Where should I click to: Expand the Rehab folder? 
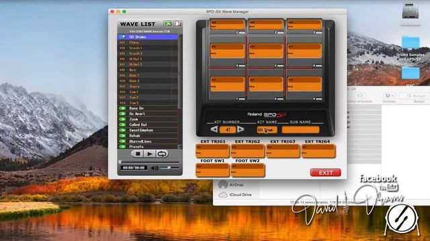[x=122, y=135]
